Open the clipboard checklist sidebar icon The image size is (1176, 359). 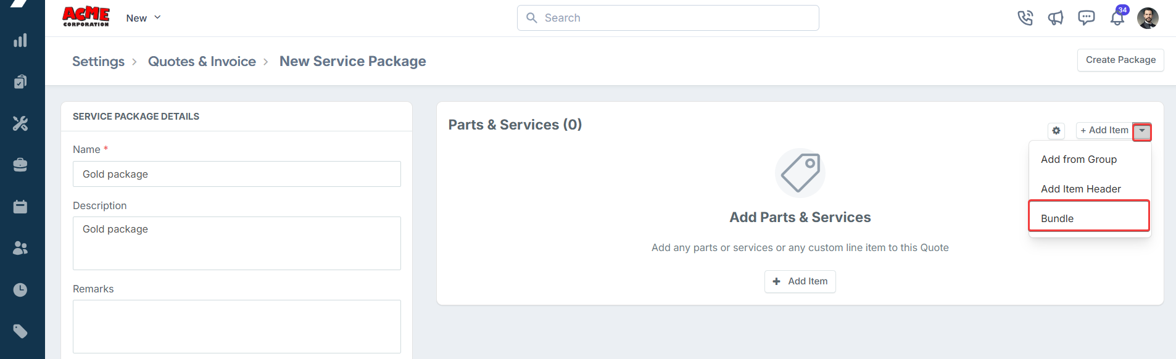pyautogui.click(x=20, y=82)
